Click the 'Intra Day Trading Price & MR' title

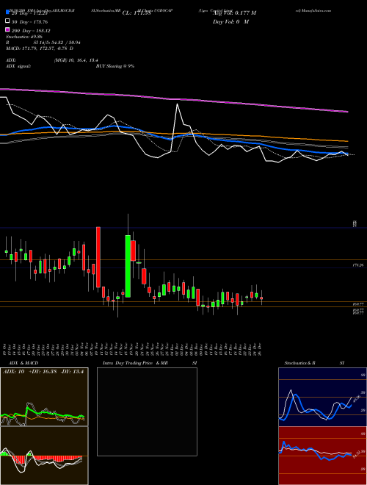click(x=135, y=363)
